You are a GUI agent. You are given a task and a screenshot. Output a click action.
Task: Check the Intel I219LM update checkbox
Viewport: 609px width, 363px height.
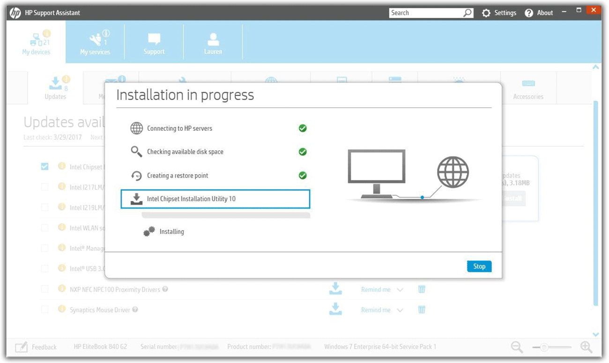tap(45, 207)
